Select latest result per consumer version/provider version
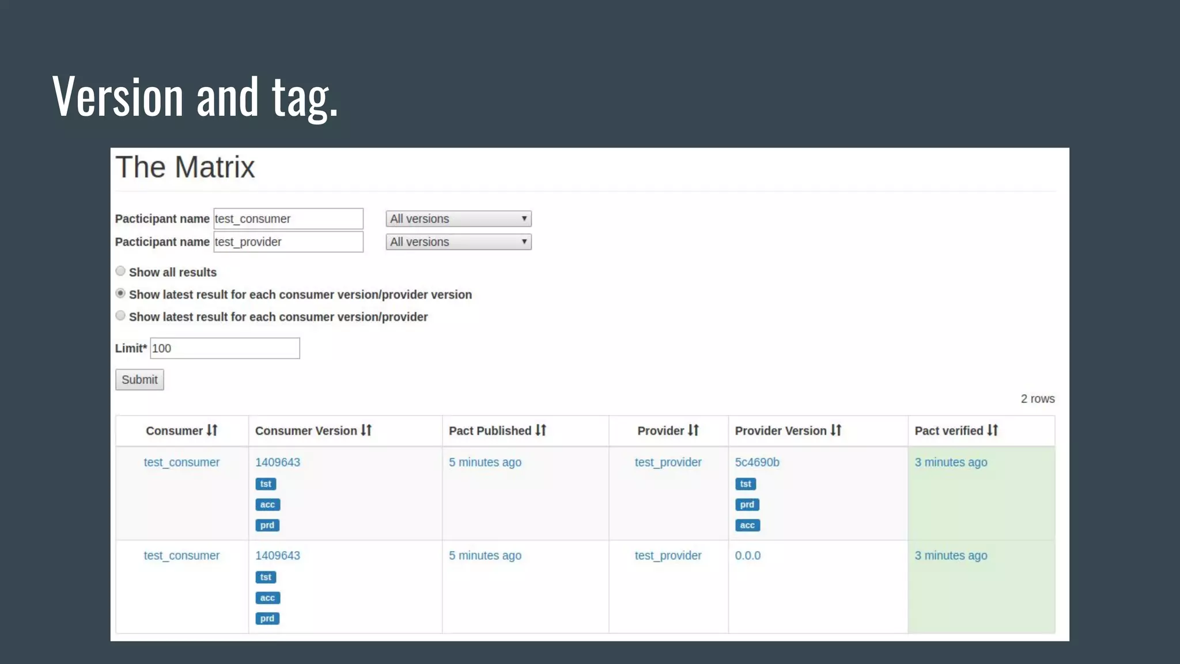The height and width of the screenshot is (664, 1180). coord(120,293)
